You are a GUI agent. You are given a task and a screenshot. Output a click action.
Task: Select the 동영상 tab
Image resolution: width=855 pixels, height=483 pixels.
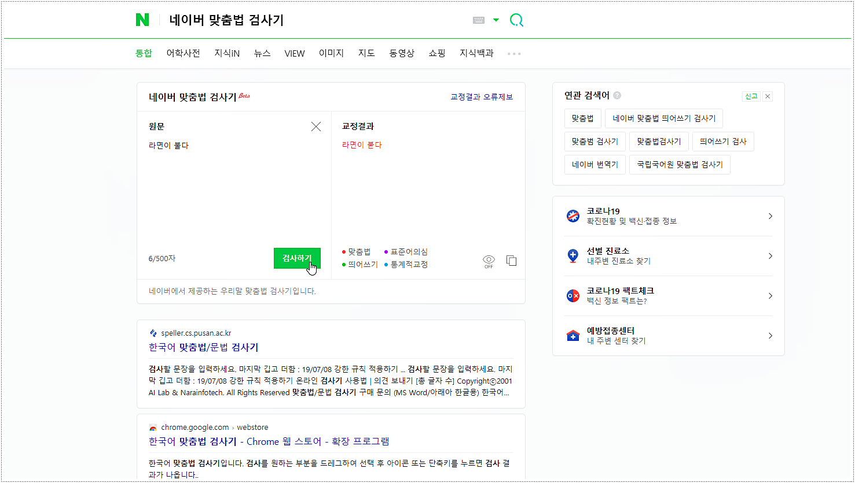point(402,53)
